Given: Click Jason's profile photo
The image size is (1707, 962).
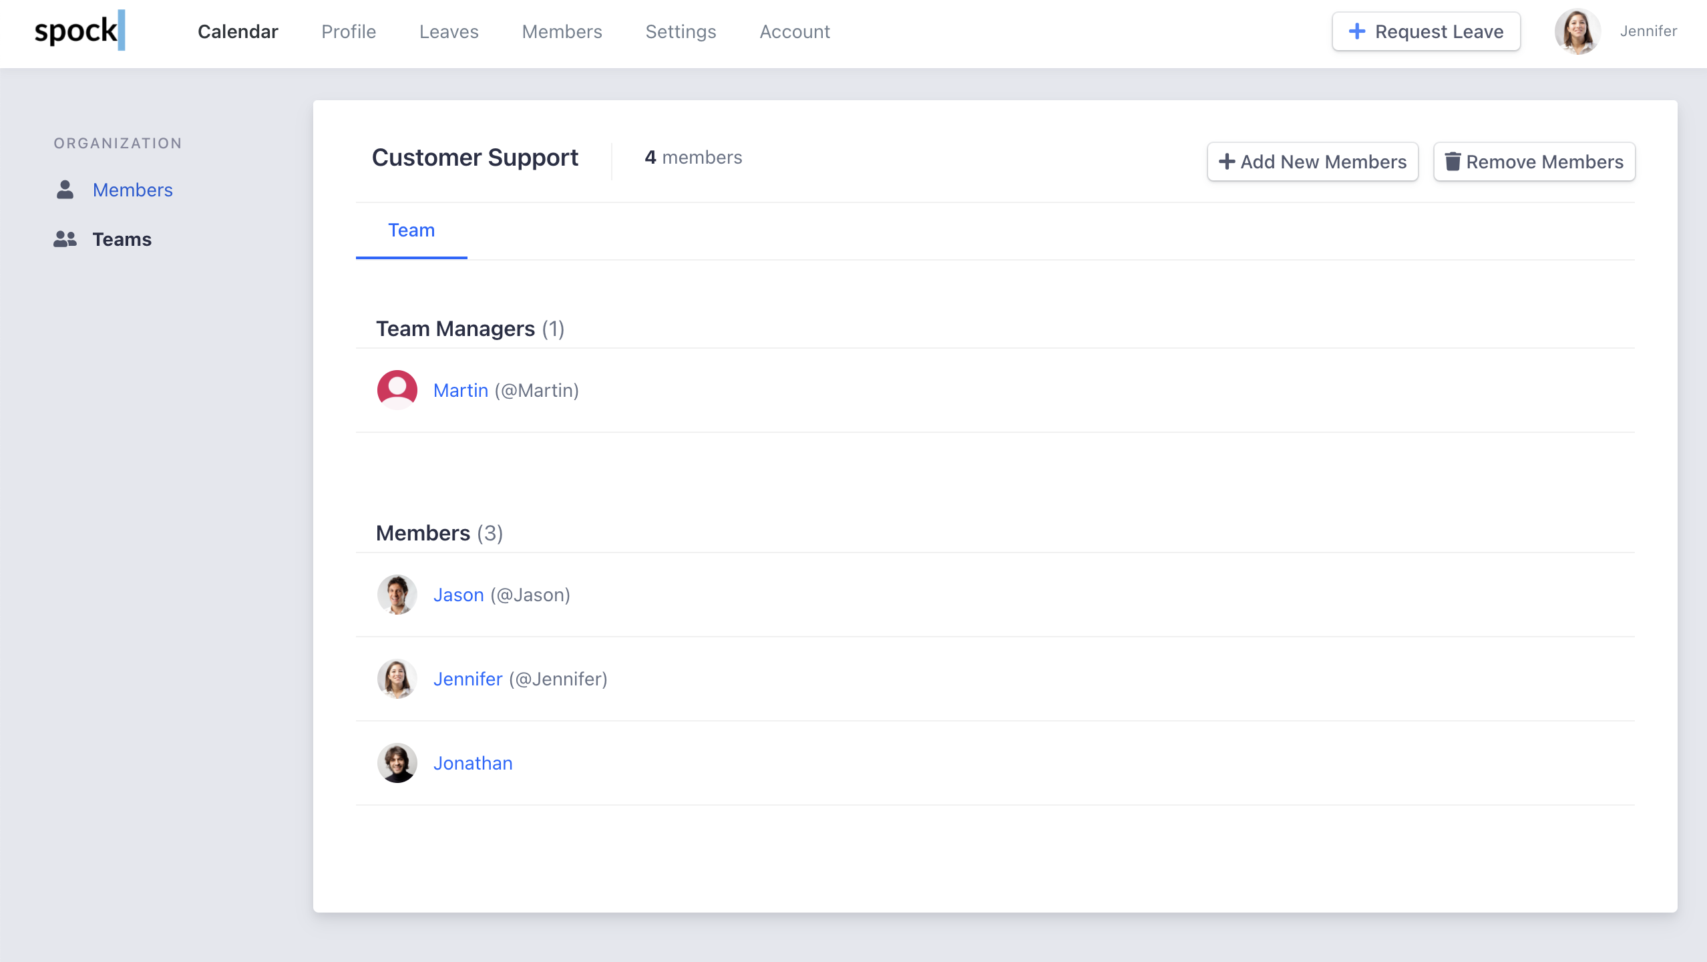Looking at the screenshot, I should click(397, 595).
